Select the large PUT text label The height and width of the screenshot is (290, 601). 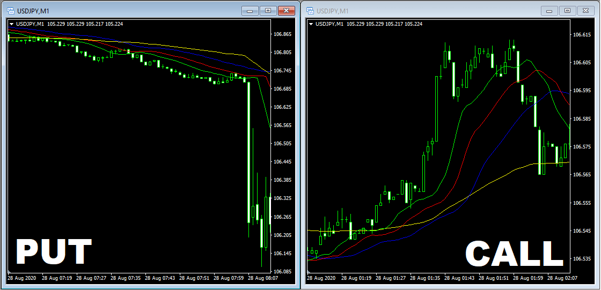[54, 252]
